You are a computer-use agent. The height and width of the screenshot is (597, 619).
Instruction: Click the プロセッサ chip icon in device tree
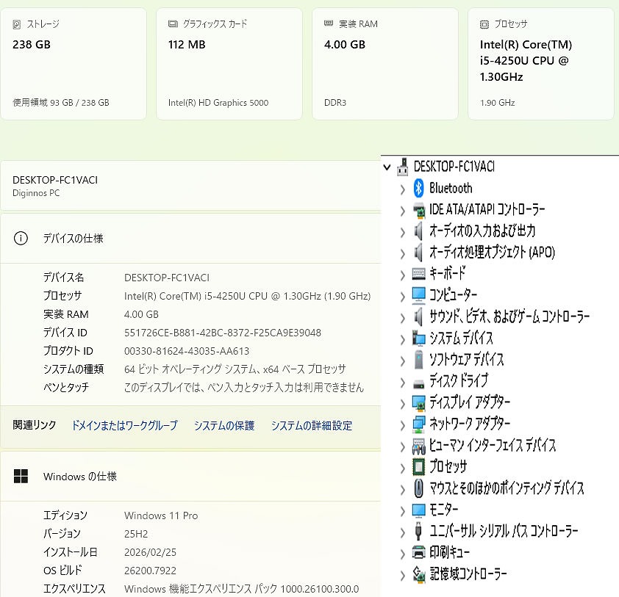[x=418, y=466]
